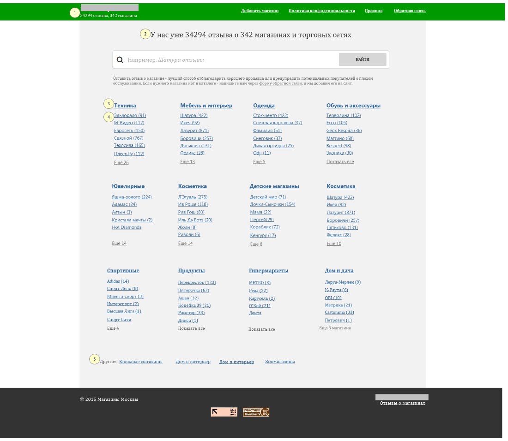The image size is (508, 441).
Task: Open Книжные магазины category link
Action: (x=140, y=361)
